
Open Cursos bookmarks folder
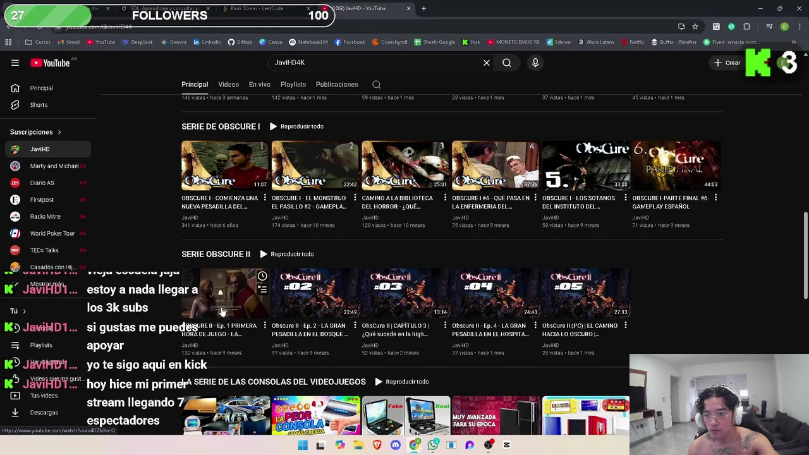38,42
